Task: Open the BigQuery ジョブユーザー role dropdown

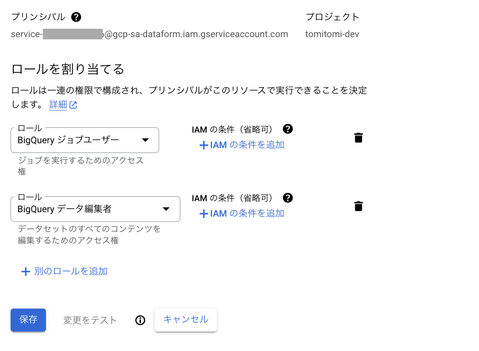Action: pos(84,140)
